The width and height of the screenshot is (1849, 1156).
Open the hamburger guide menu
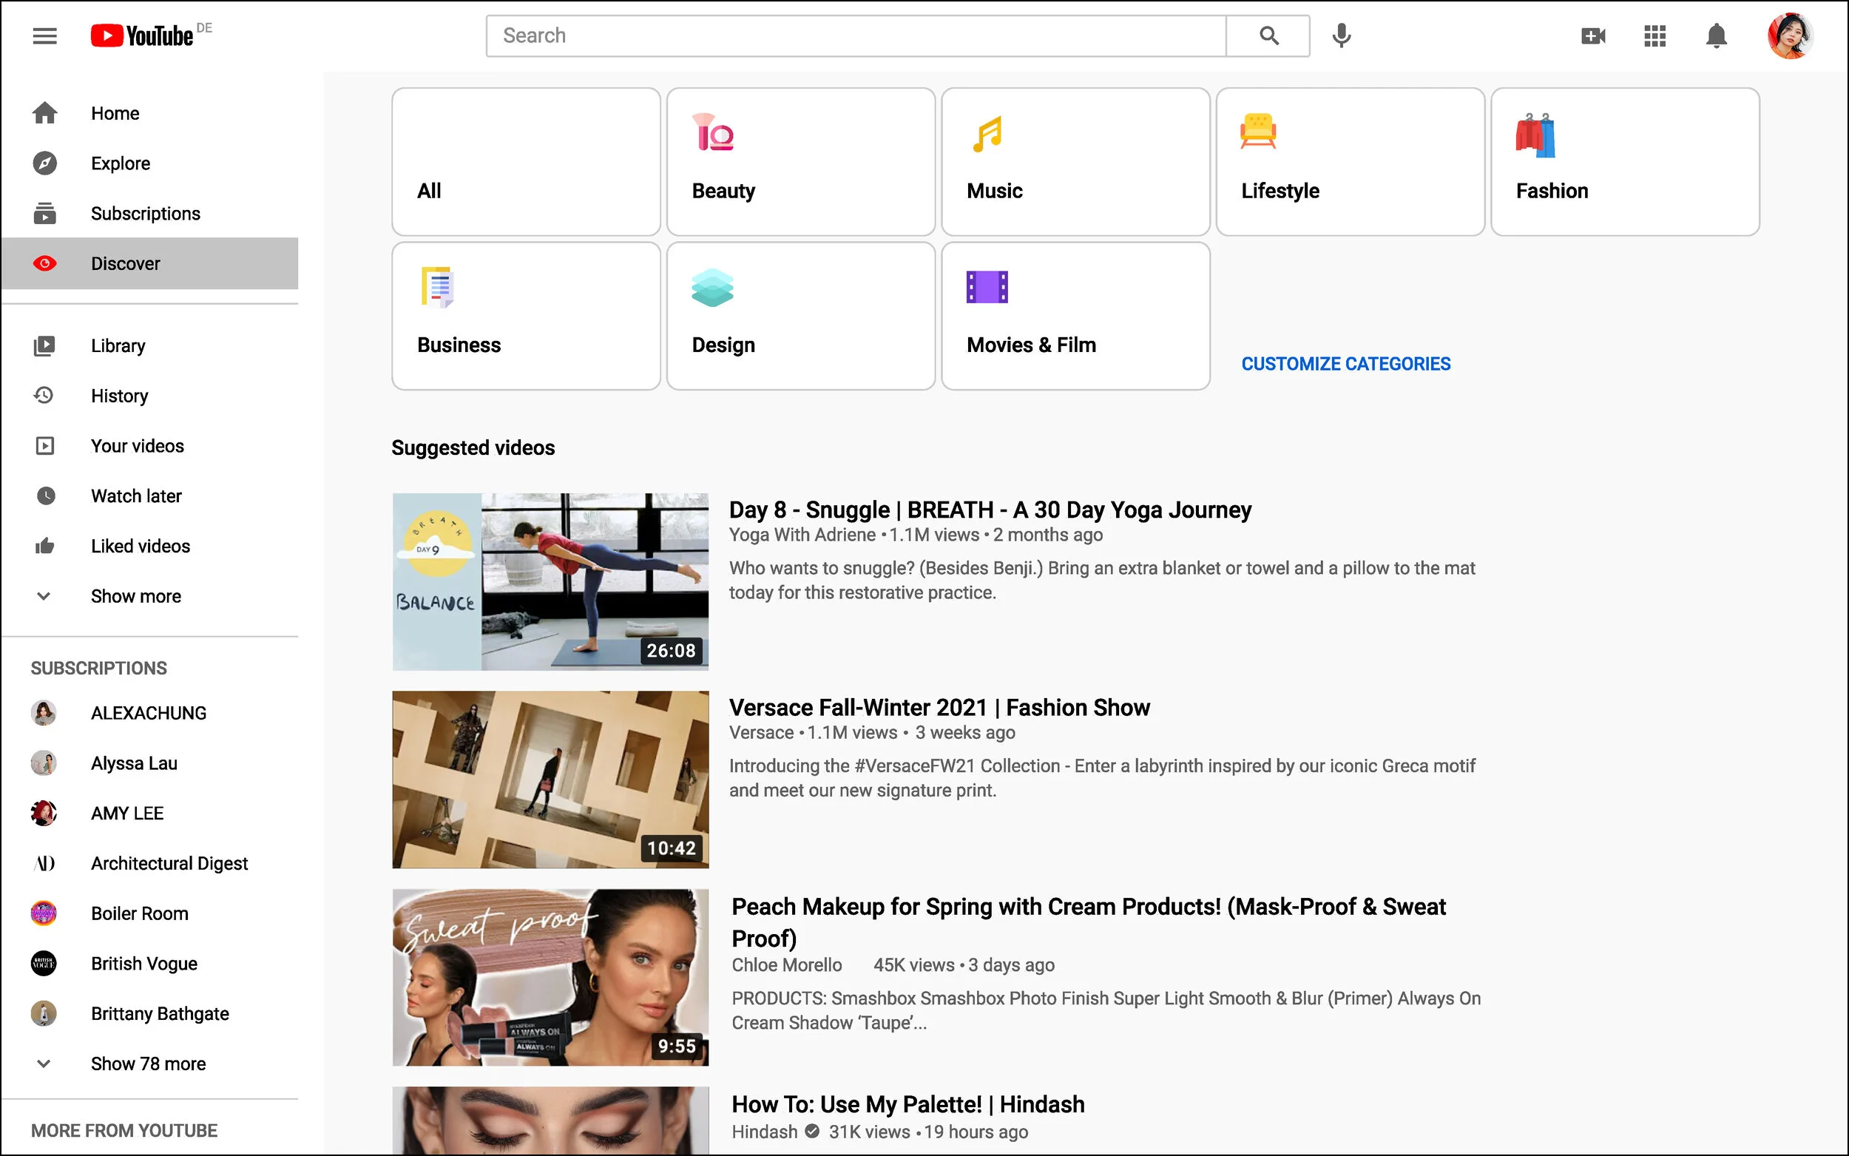pos(44,36)
